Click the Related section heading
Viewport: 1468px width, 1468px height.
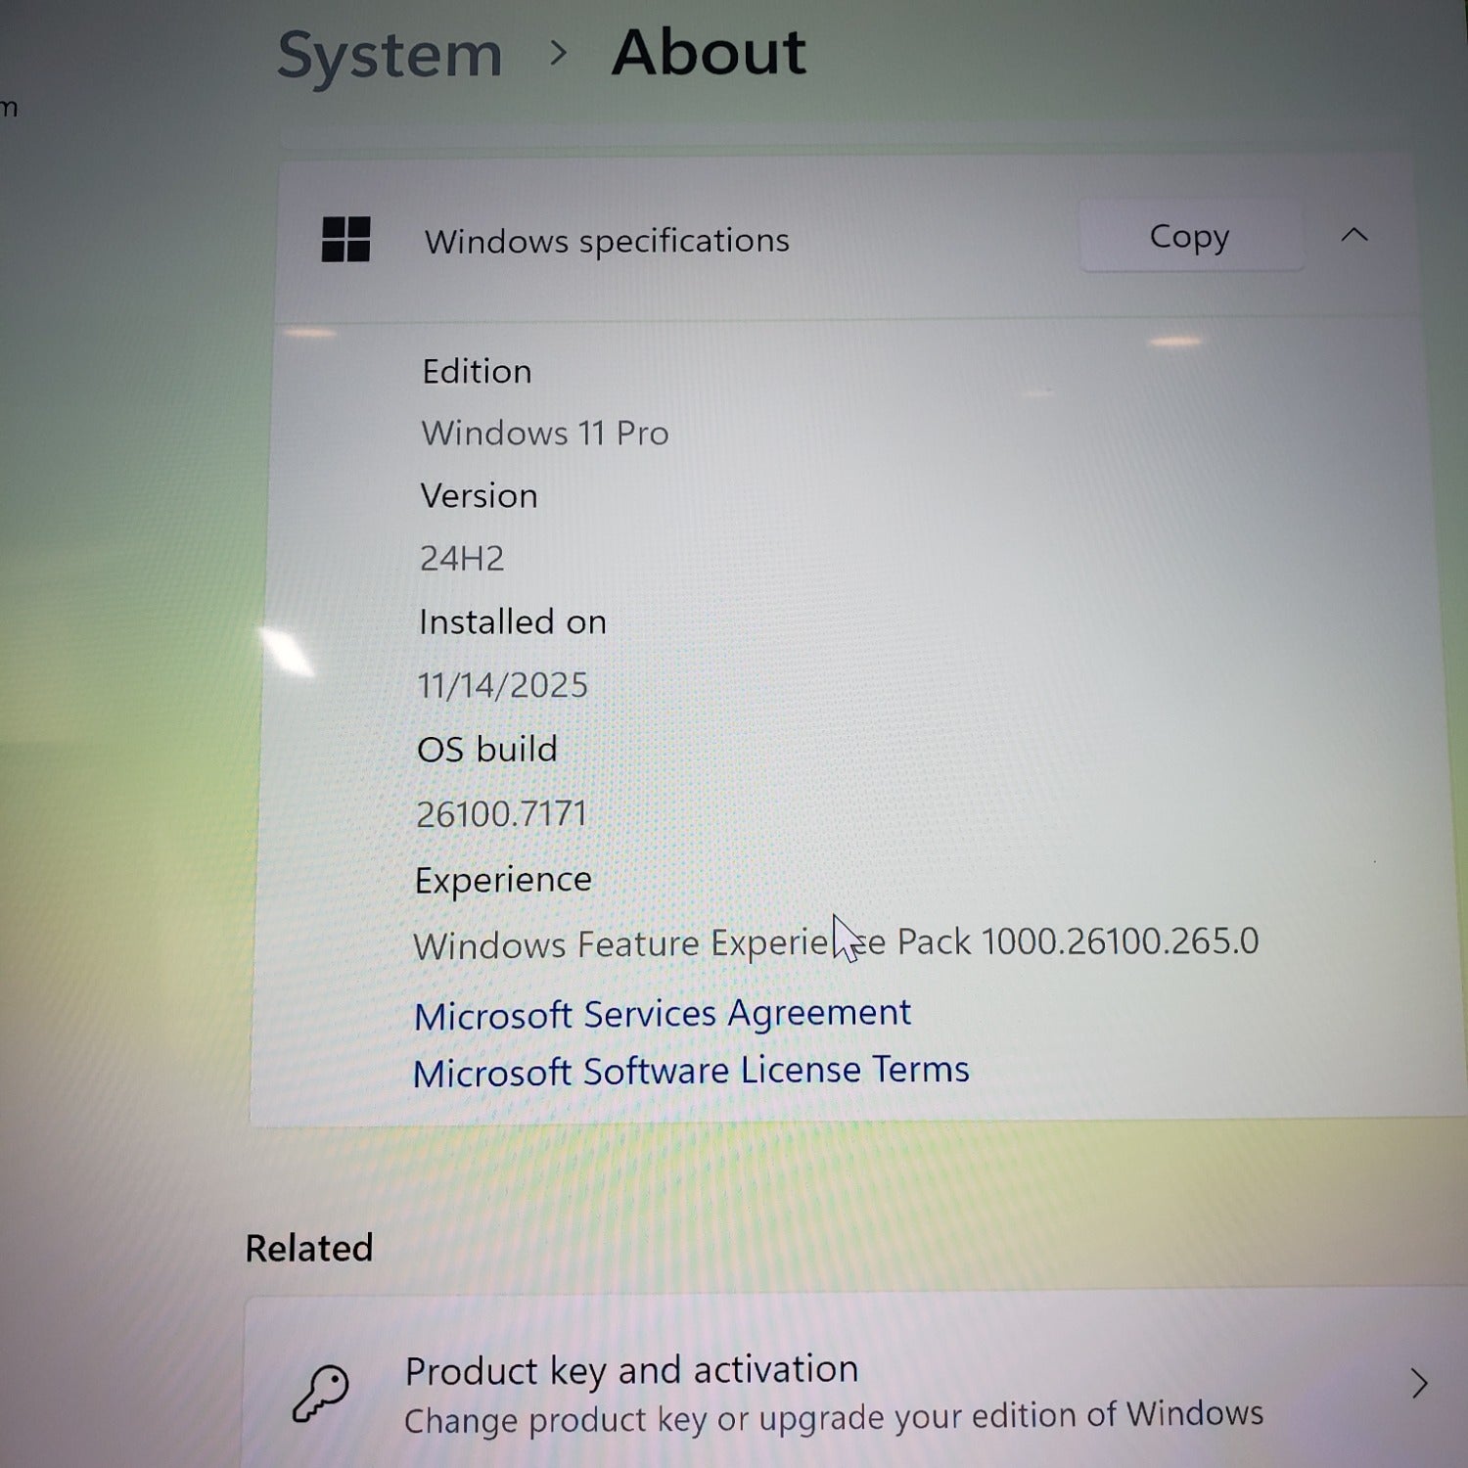(309, 1249)
